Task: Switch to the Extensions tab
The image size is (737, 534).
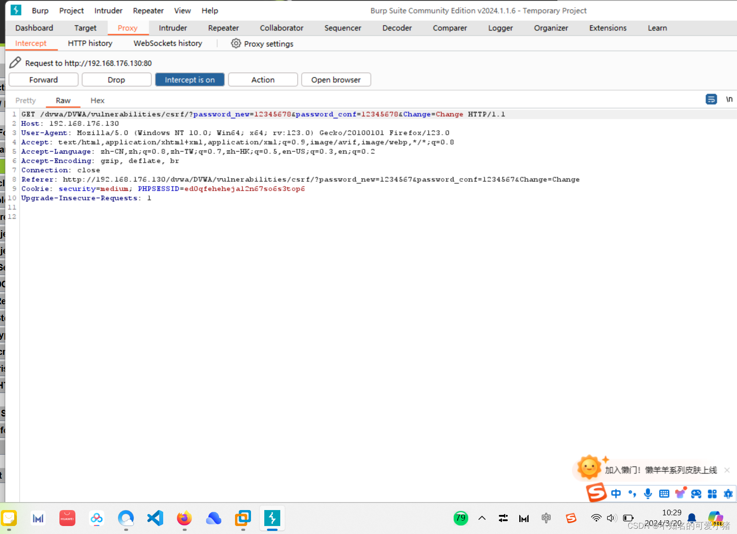Action: pos(608,28)
